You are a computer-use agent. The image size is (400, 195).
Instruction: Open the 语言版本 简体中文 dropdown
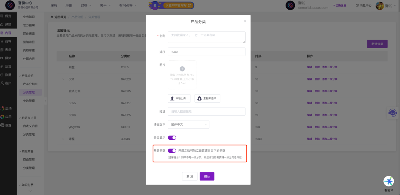[189, 124]
